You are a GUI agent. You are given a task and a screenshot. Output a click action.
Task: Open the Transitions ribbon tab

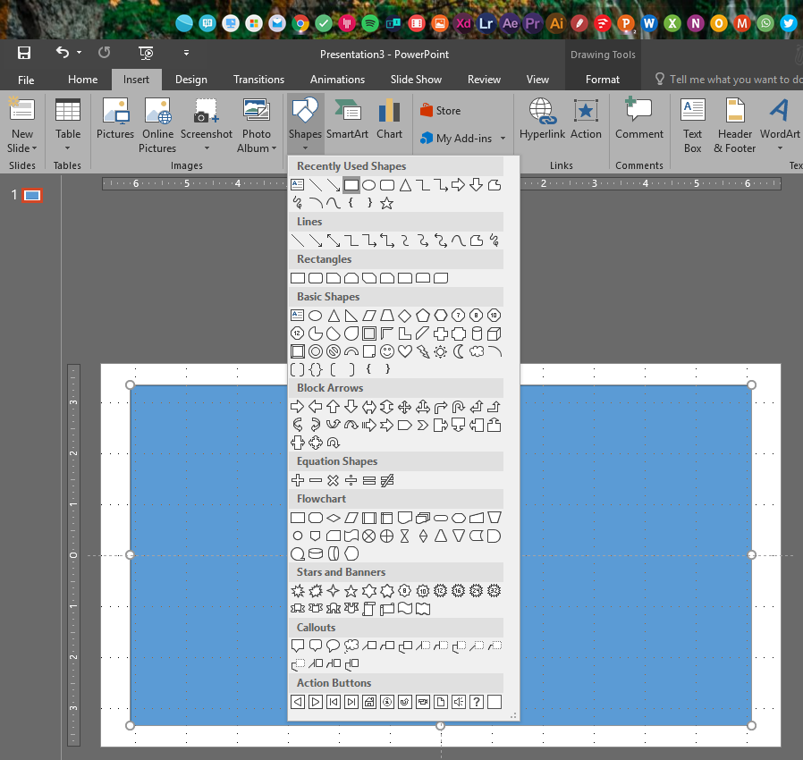coord(258,80)
